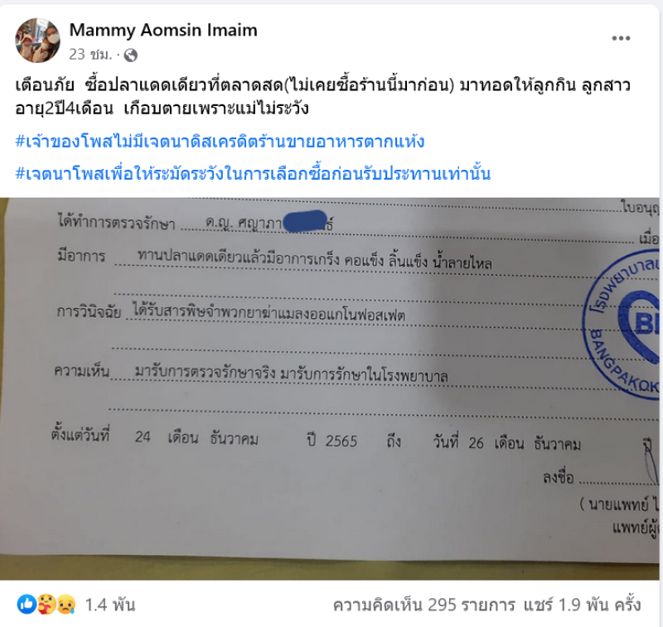Click the Sad crying reaction icon

[66, 605]
